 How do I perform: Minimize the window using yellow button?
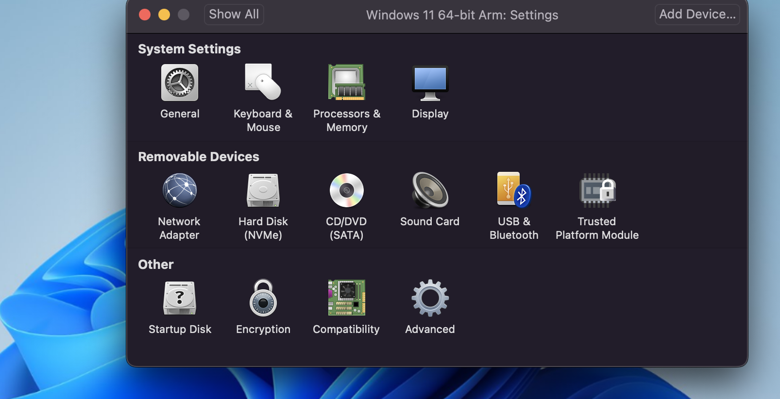[164, 15]
